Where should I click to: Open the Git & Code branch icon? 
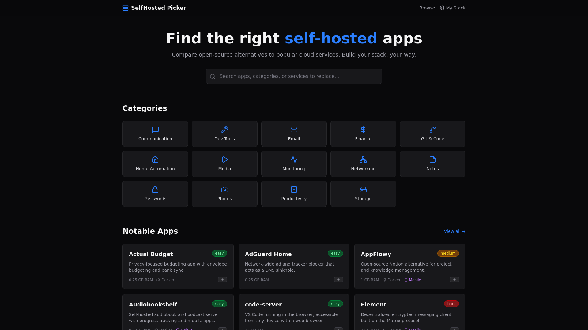coord(432,130)
